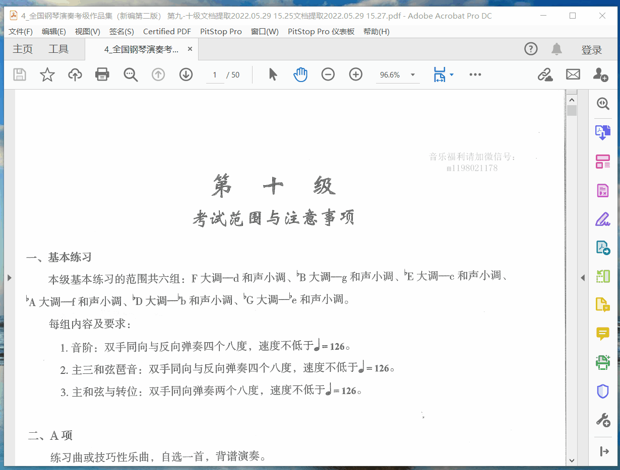
Task: Click the Print file icon
Action: (x=102, y=74)
